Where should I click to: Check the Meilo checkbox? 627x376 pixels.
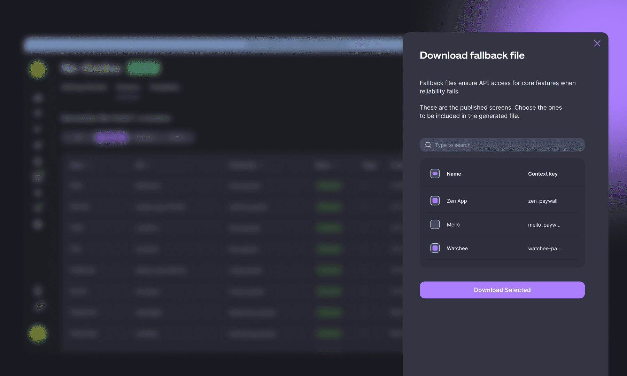click(x=435, y=224)
